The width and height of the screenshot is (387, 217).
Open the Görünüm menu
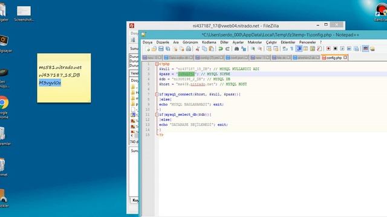[x=190, y=42]
